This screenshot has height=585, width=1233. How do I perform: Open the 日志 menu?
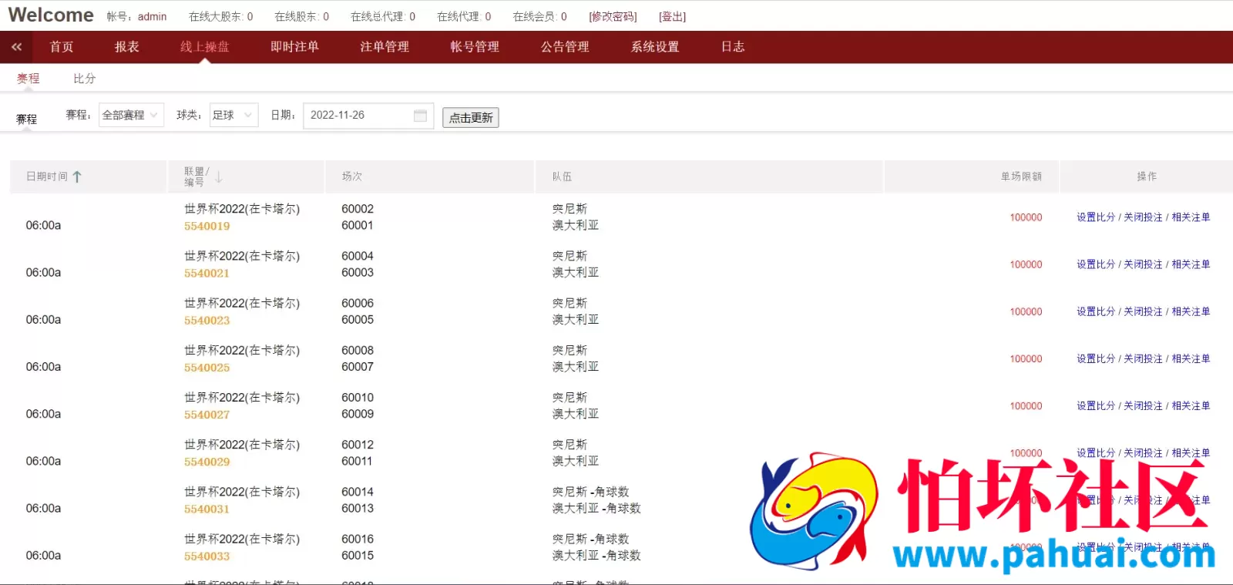(733, 47)
